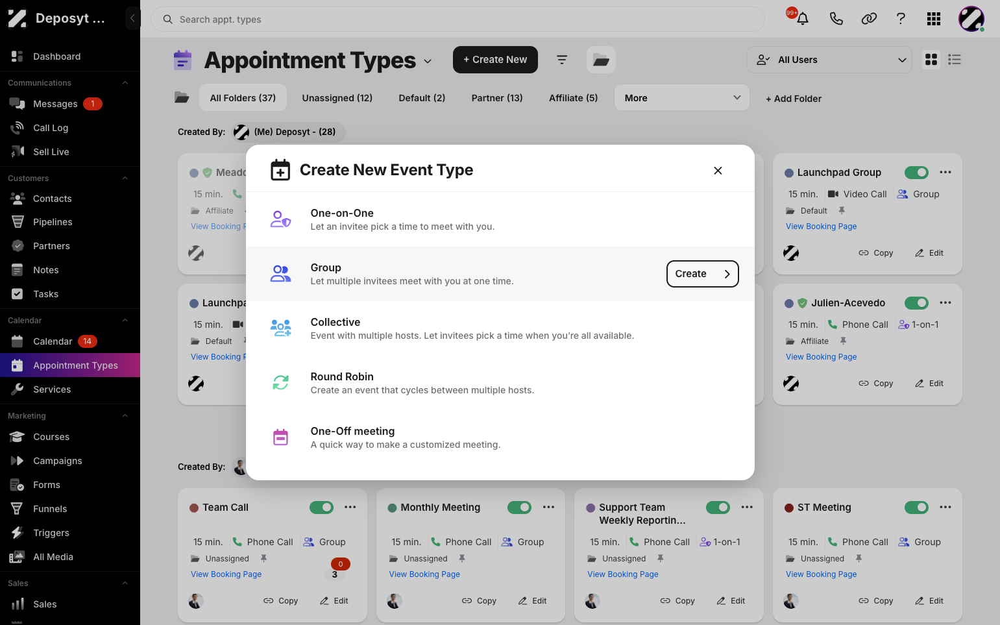Click the (Me) Deposyt - (28) creator chip
The height and width of the screenshot is (625, 1000).
[289, 132]
